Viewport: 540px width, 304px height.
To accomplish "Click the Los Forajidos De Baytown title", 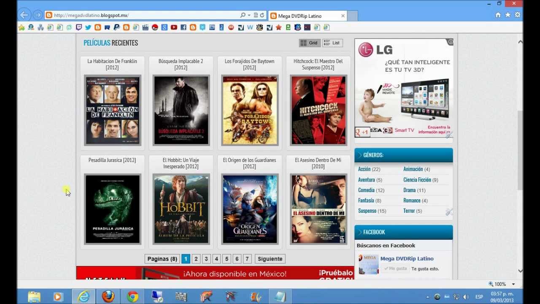I will (x=249, y=64).
